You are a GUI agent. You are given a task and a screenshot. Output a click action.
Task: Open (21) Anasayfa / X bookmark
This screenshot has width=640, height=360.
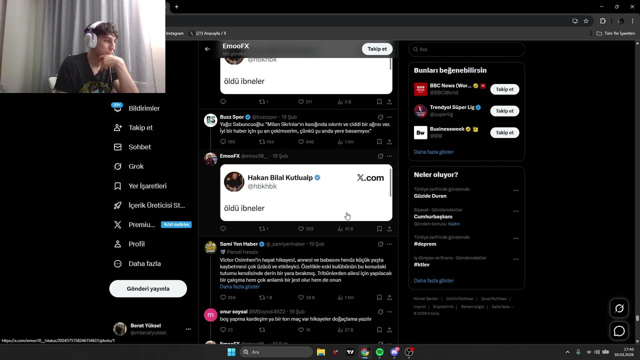207,33
